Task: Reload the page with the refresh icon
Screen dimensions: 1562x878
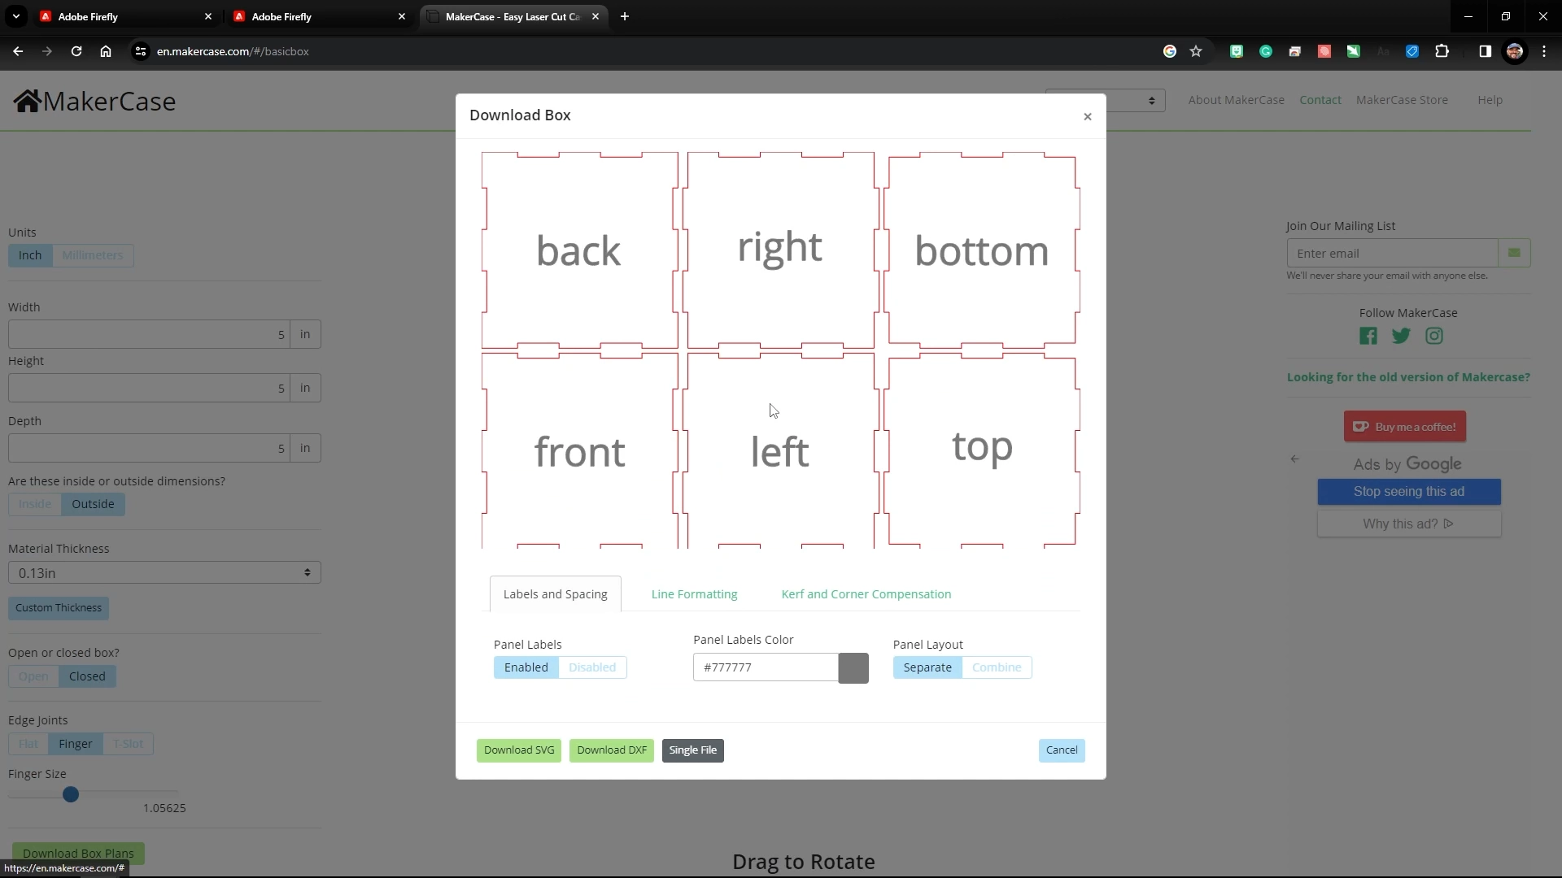Action: (x=76, y=51)
